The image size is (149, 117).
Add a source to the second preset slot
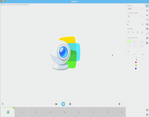(22, 112)
